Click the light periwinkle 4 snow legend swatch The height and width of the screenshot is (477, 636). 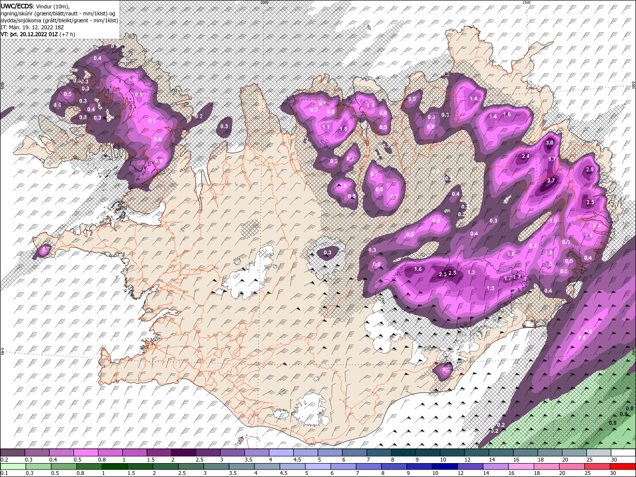(281, 453)
